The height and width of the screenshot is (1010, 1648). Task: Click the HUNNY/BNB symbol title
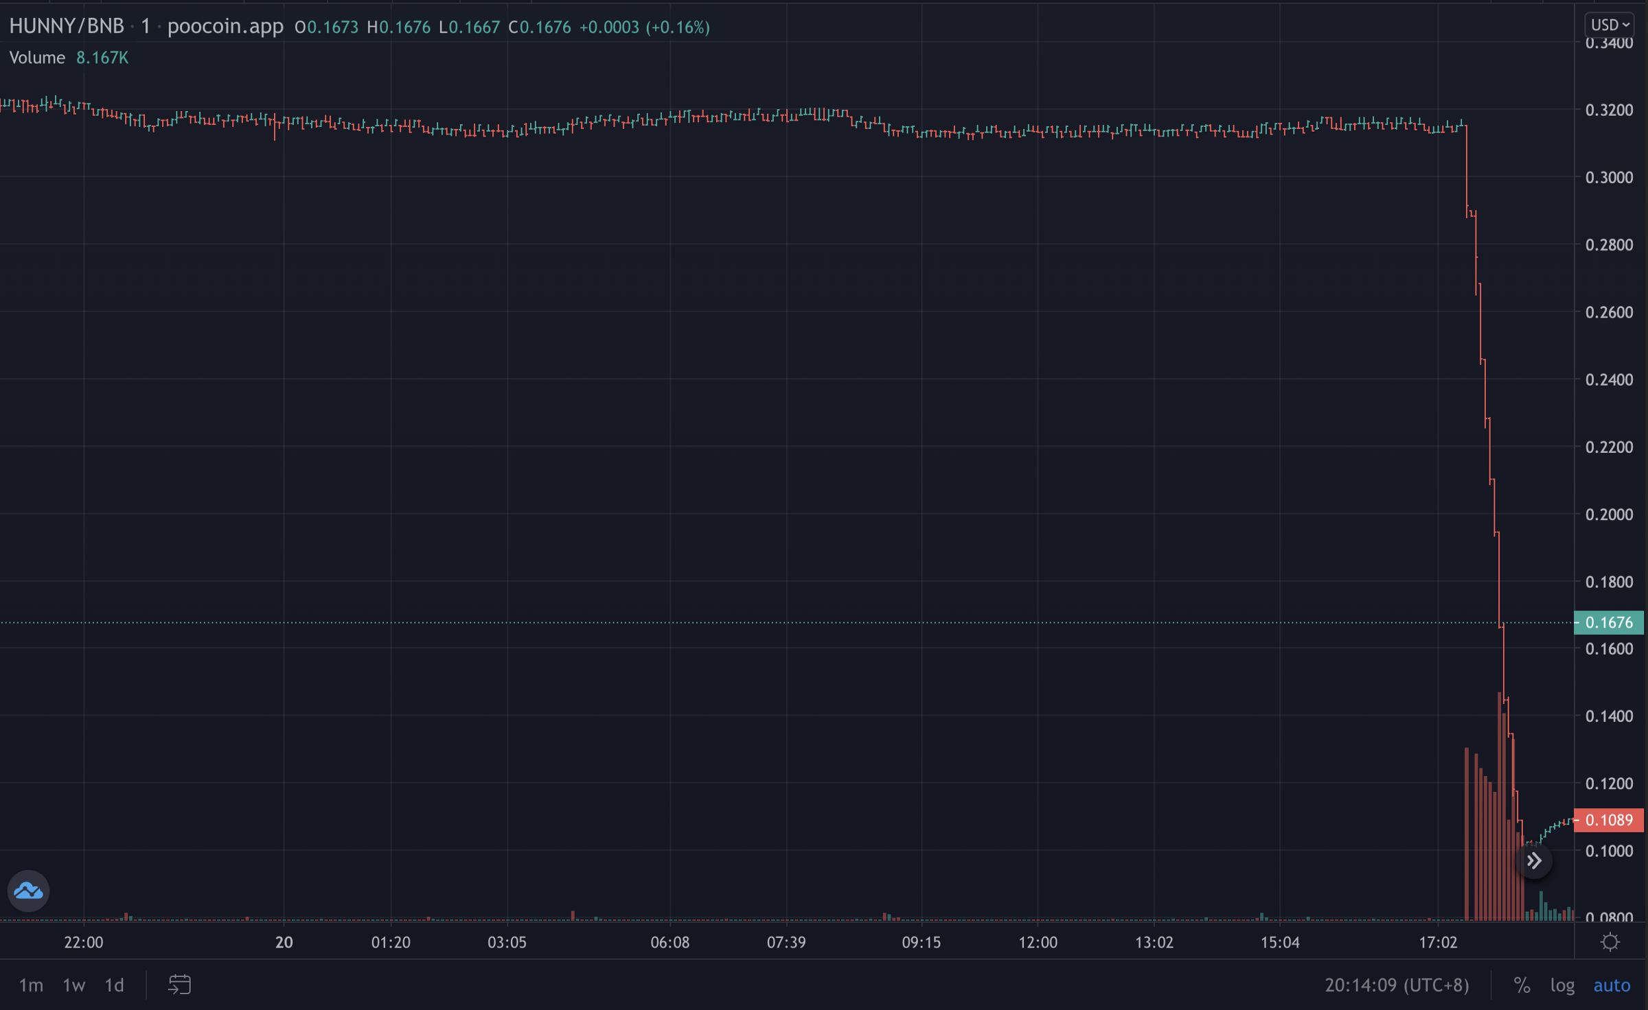67,26
